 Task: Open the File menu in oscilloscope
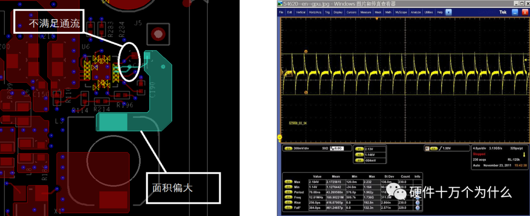281,12
